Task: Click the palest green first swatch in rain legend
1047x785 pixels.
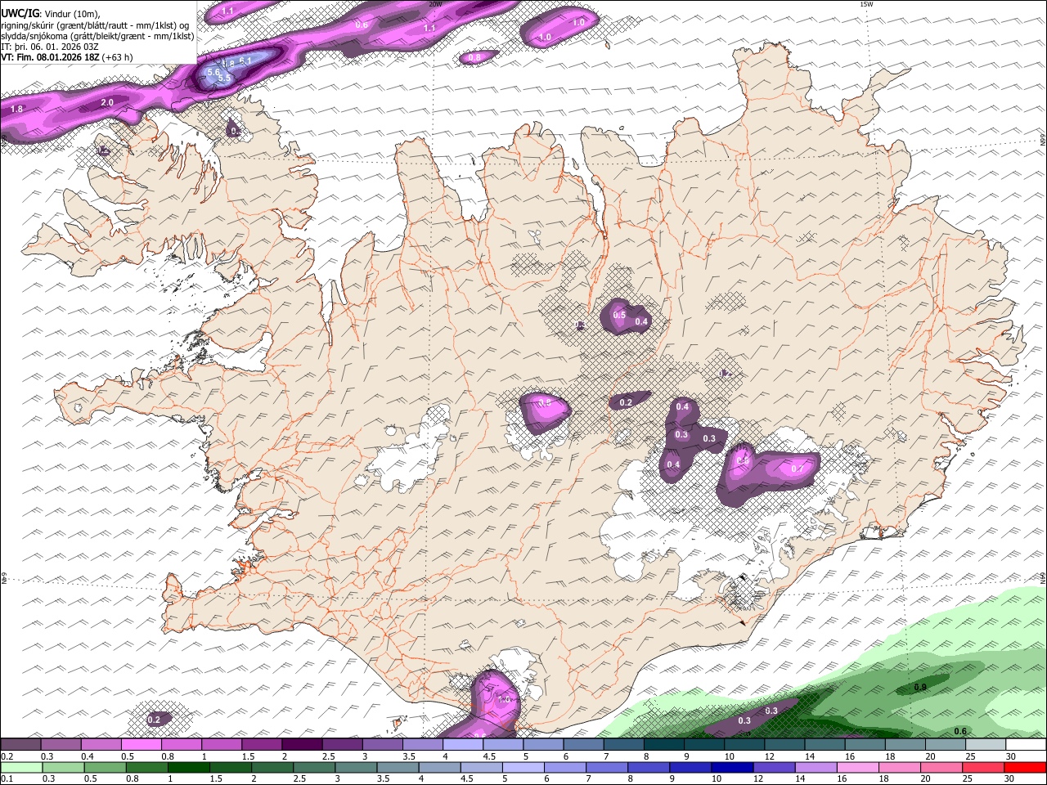Action: coord(20,767)
